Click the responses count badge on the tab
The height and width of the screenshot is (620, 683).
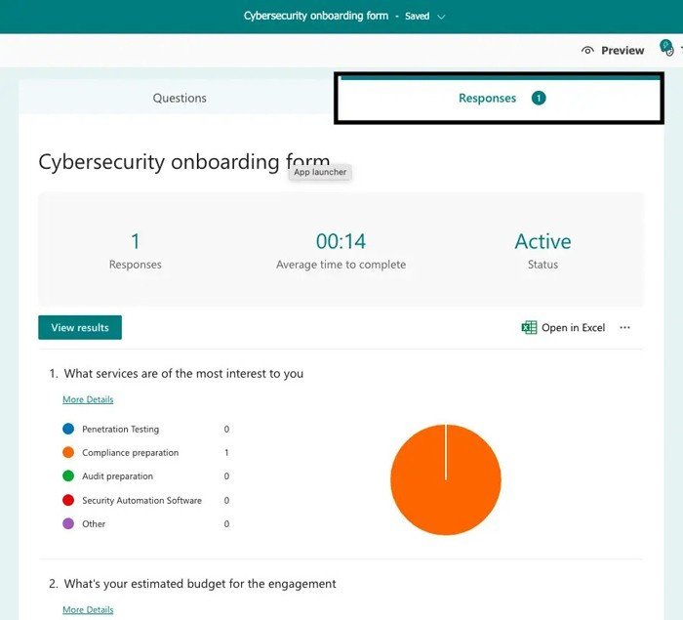click(539, 98)
